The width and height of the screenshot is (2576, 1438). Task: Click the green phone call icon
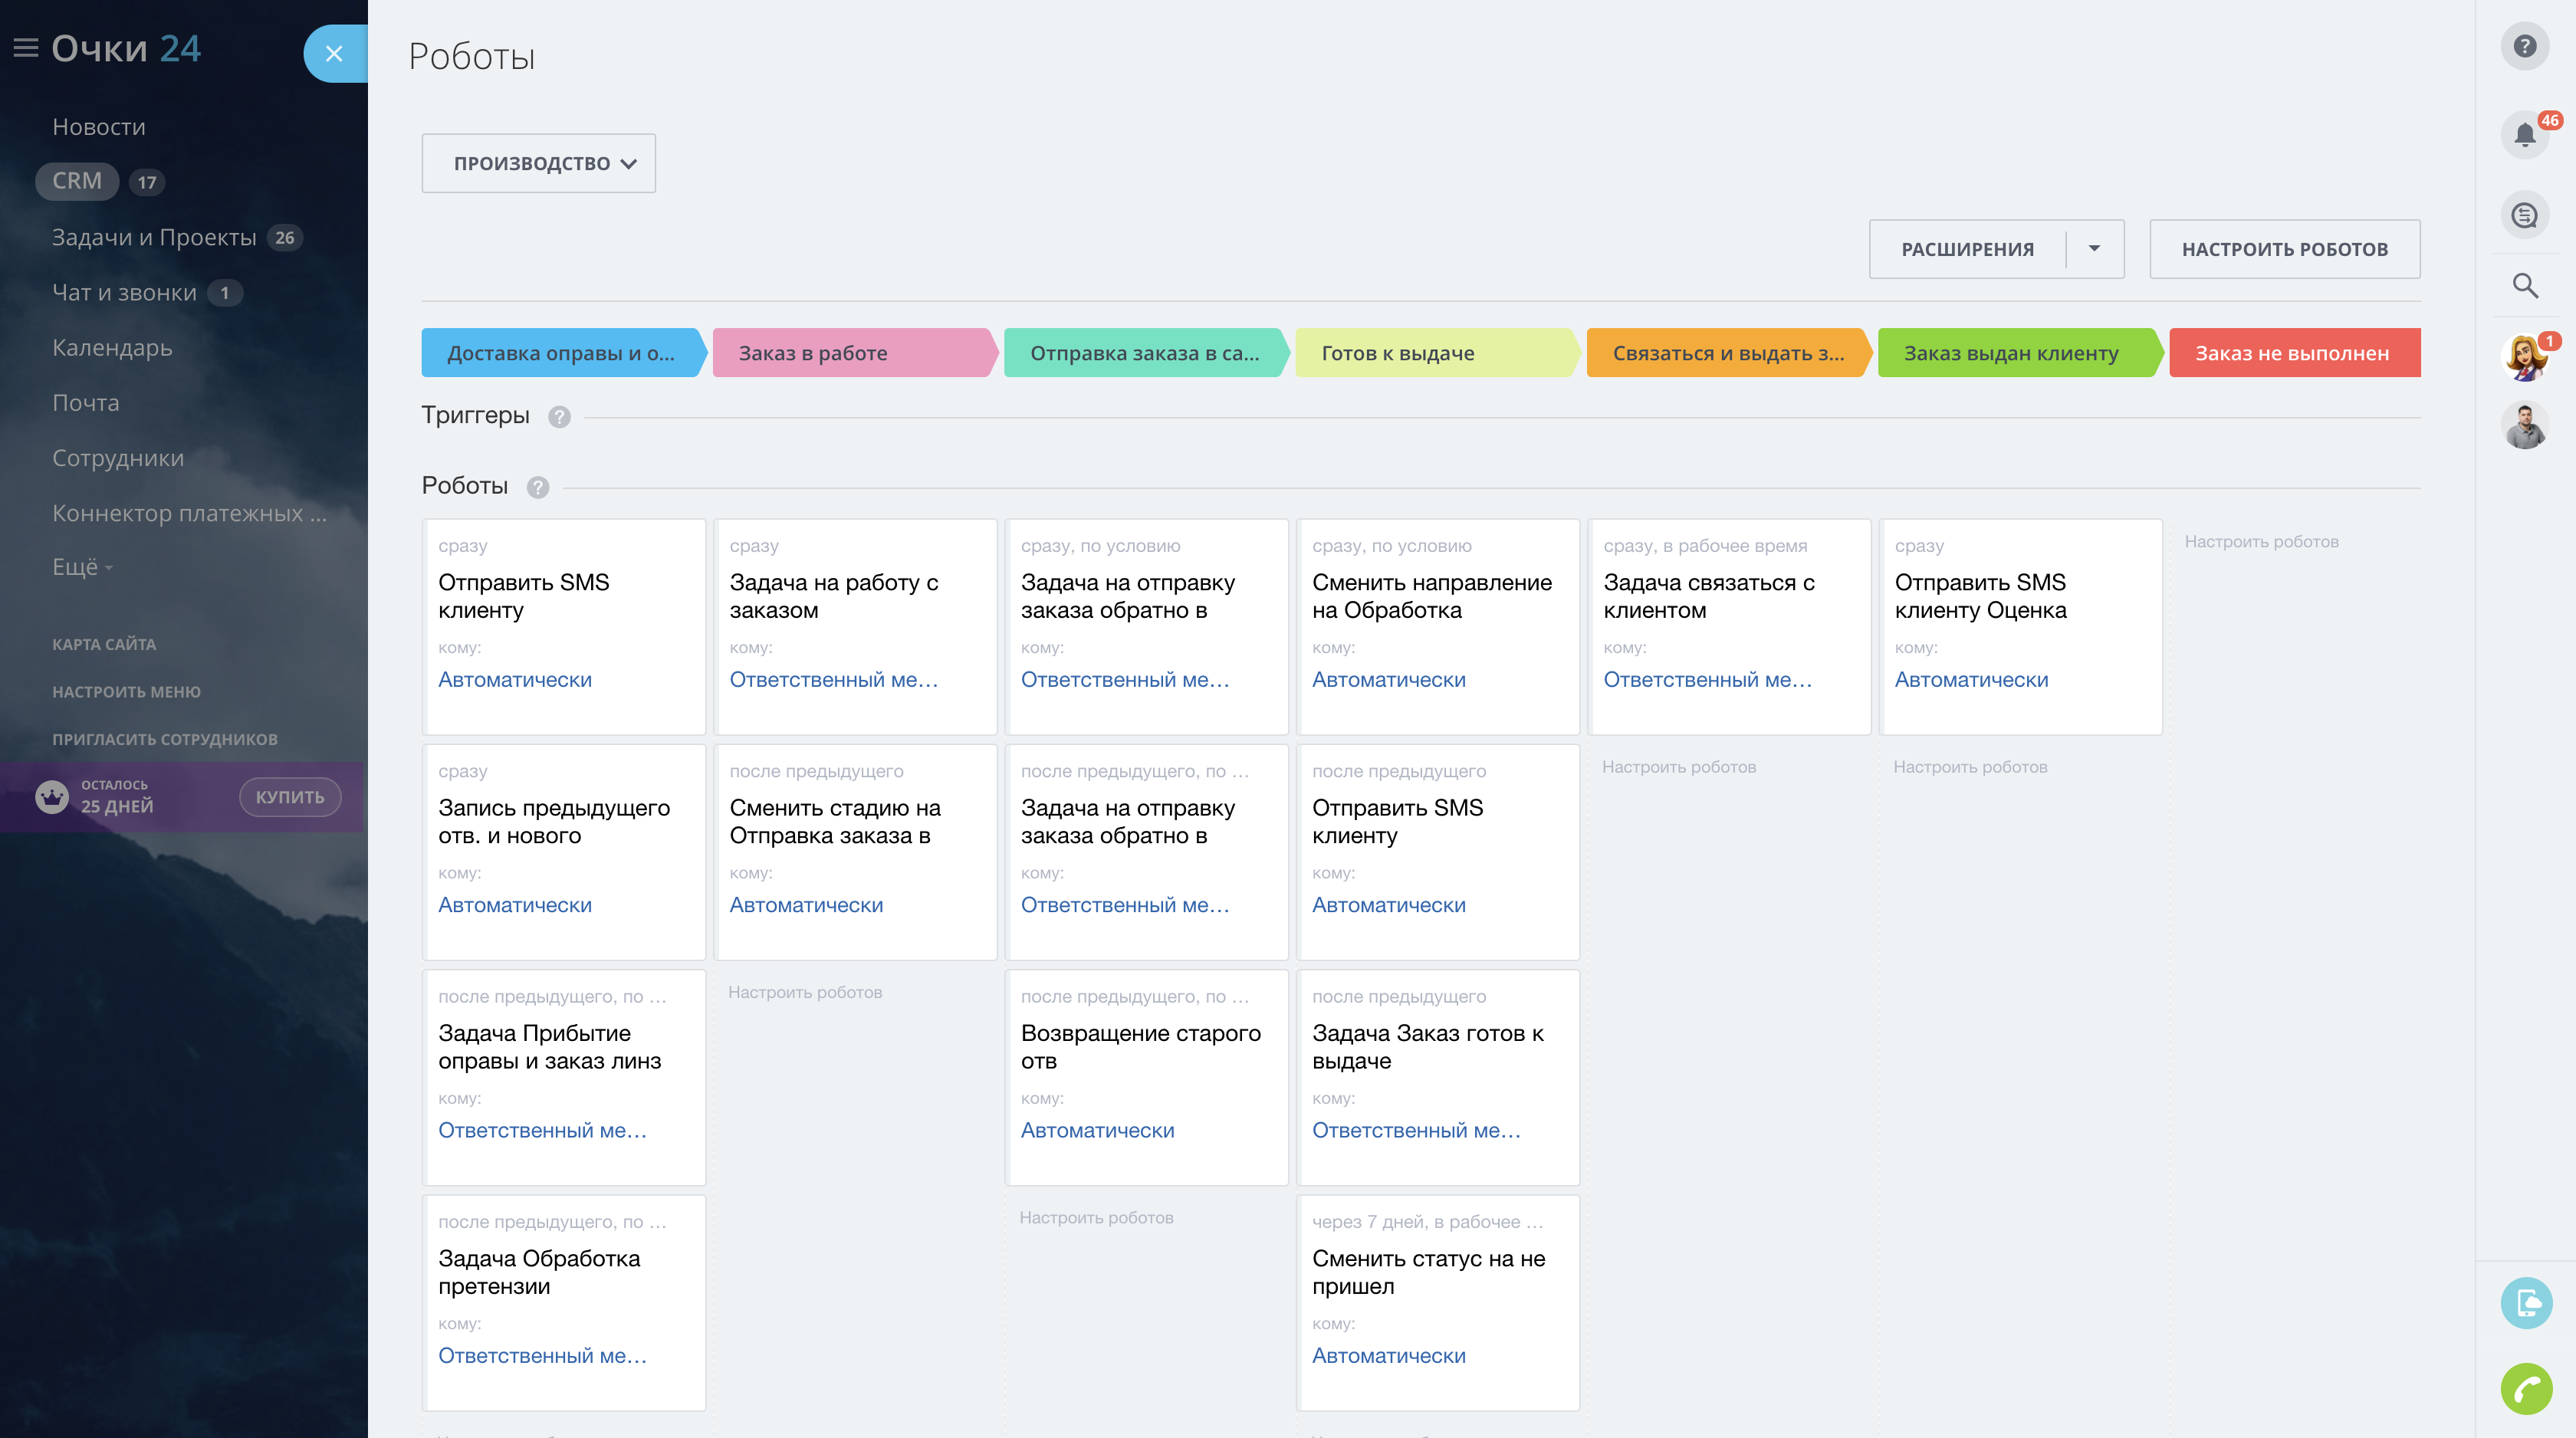(x=2526, y=1389)
